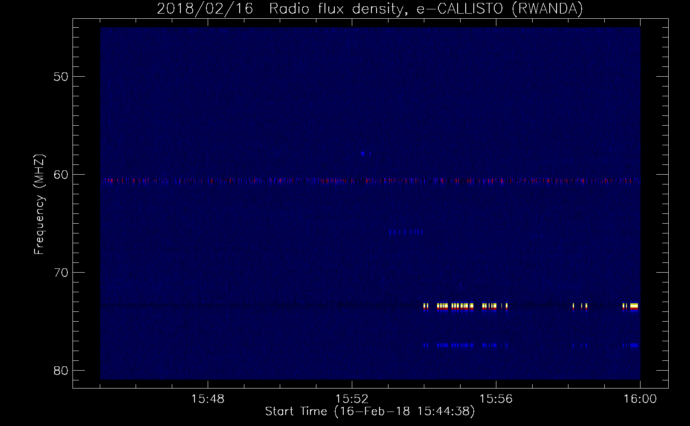Click the 50 frequency tick label
This screenshot has width=690, height=426.
click(61, 77)
